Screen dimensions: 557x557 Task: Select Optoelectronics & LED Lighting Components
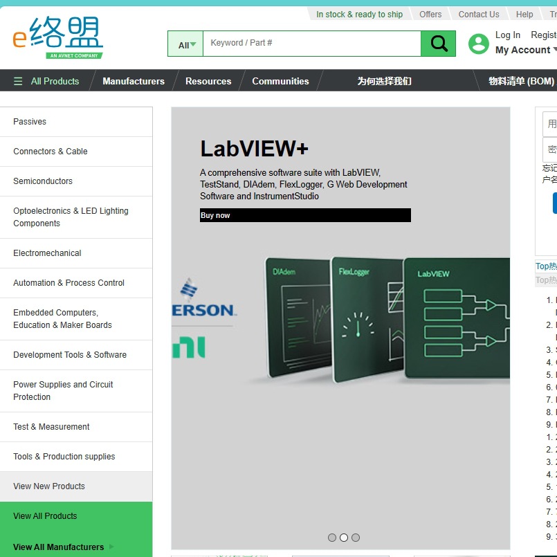pyautogui.click(x=76, y=217)
